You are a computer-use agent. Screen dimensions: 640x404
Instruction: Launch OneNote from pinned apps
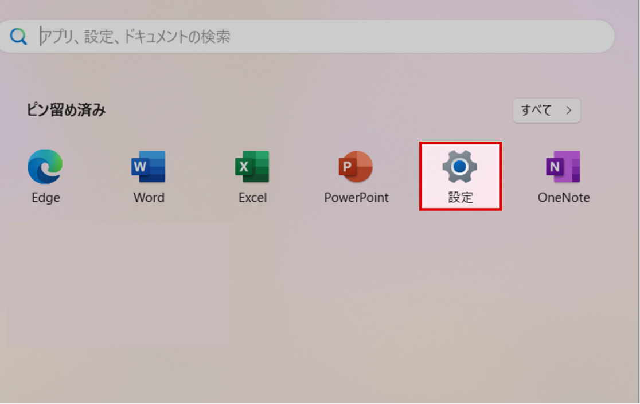tap(563, 167)
